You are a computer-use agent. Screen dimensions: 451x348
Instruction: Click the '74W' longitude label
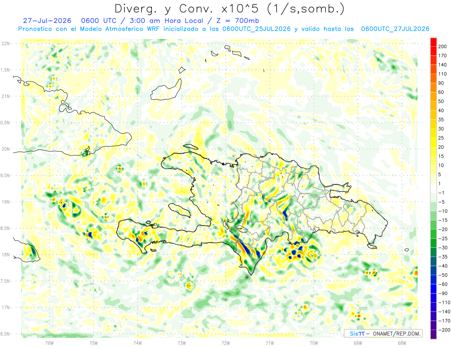[x=138, y=343]
